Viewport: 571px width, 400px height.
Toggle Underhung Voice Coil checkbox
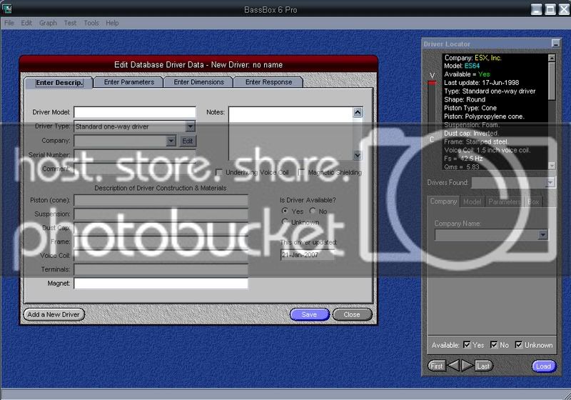pos(219,172)
